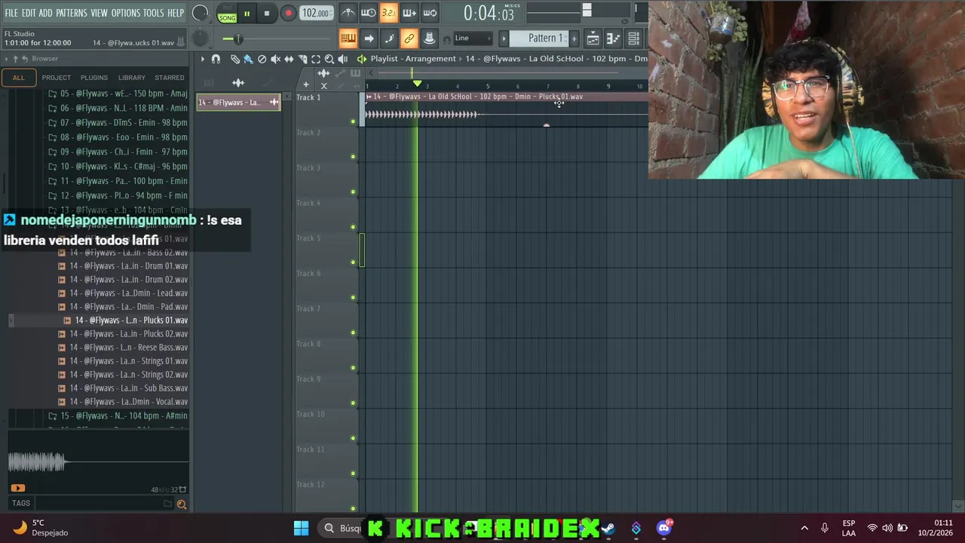Select the Delete tool

pos(262,59)
